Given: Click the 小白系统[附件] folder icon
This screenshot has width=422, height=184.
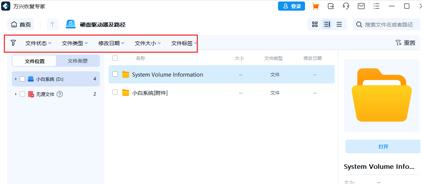Looking at the screenshot, I should [126, 93].
